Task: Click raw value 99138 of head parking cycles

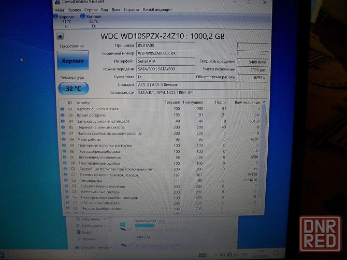Action: pyautogui.click(x=253, y=174)
